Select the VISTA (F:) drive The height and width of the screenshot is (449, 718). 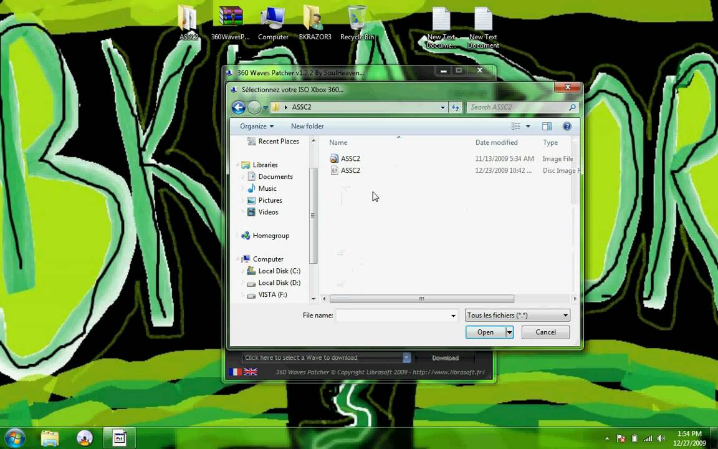[267, 295]
